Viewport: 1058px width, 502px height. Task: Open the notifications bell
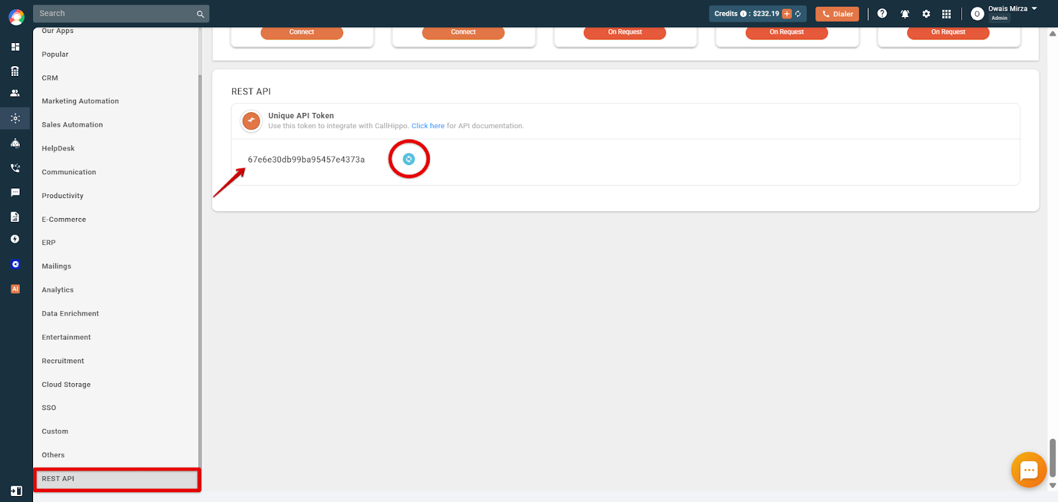[905, 14]
